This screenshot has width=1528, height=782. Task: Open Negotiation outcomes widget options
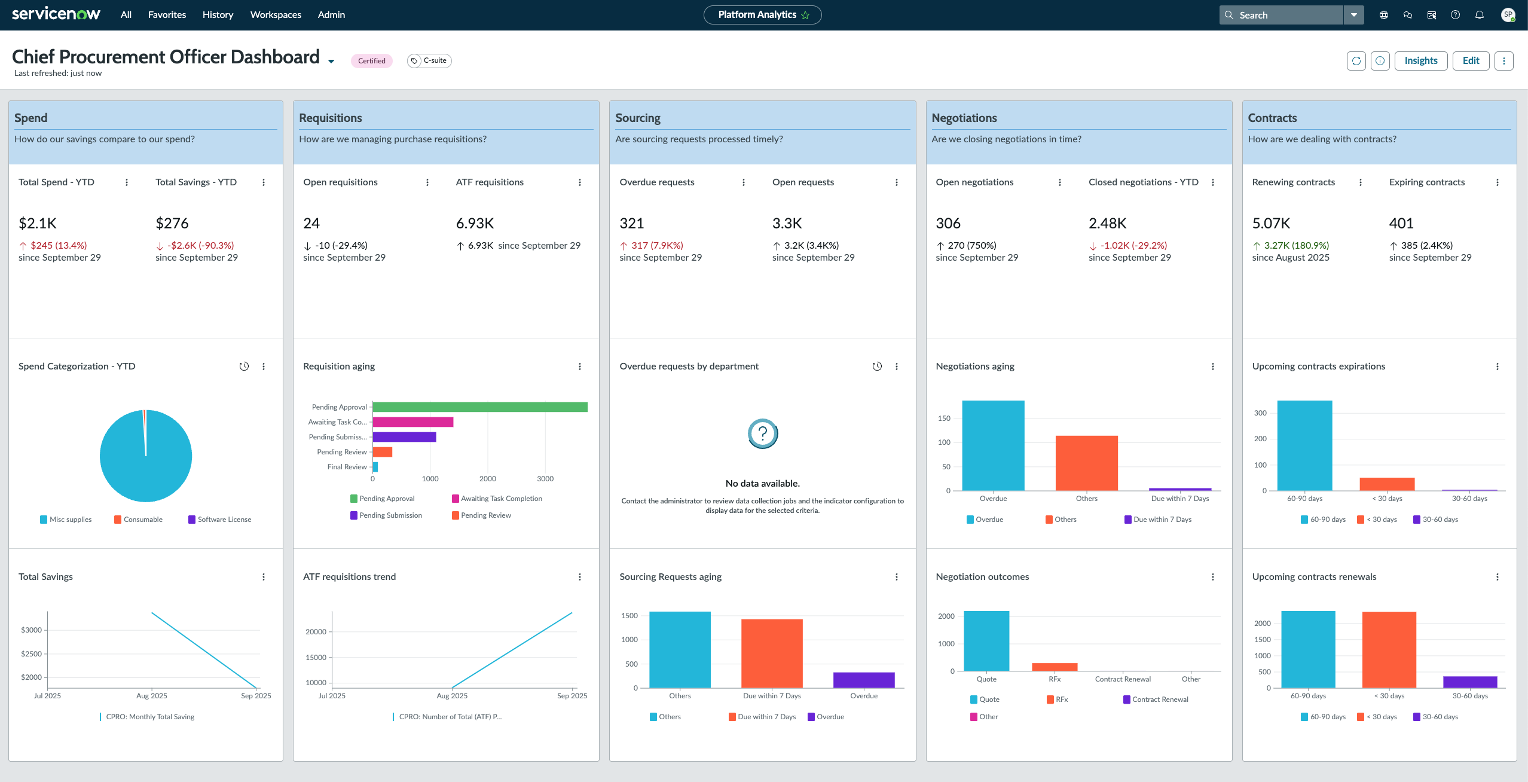[x=1213, y=577]
